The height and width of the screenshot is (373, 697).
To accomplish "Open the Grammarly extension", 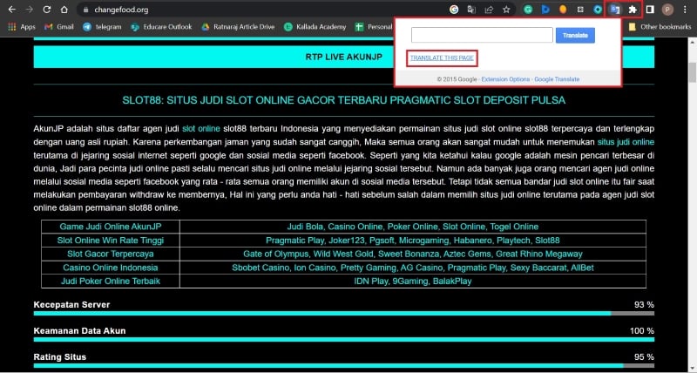I will (528, 10).
